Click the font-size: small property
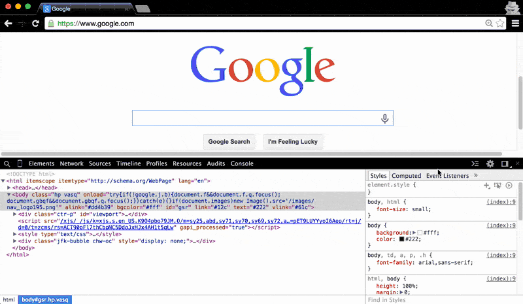The height and width of the screenshot is (304, 523). pyautogui.click(x=403, y=209)
